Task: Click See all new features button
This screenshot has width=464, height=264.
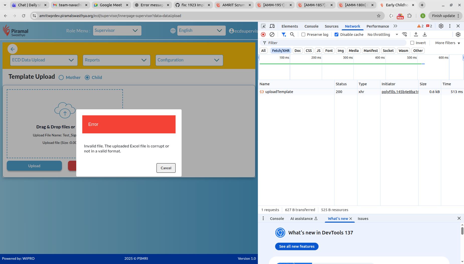Action: pos(297,246)
